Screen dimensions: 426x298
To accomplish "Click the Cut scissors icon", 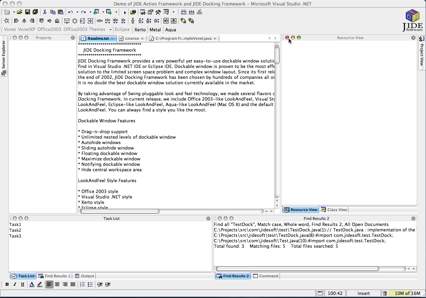I will (45, 12).
